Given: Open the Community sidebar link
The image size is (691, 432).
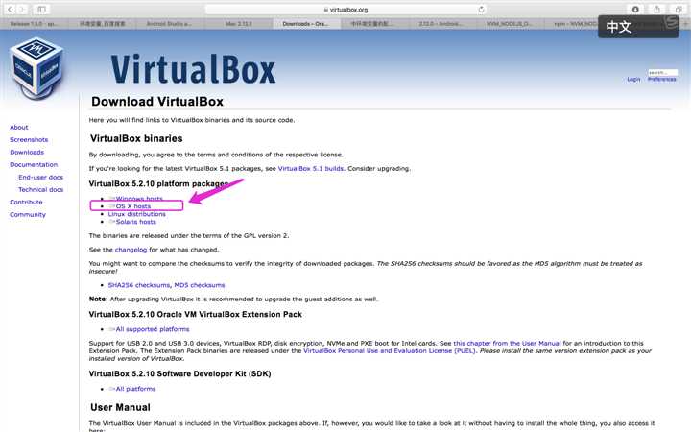Looking at the screenshot, I should click(x=28, y=215).
